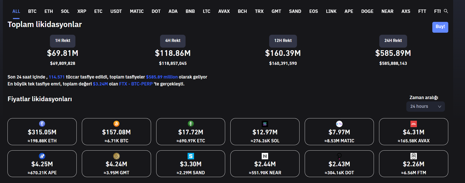
Task: Click the Bitcoin orange coin icon
Action: tap(116, 124)
